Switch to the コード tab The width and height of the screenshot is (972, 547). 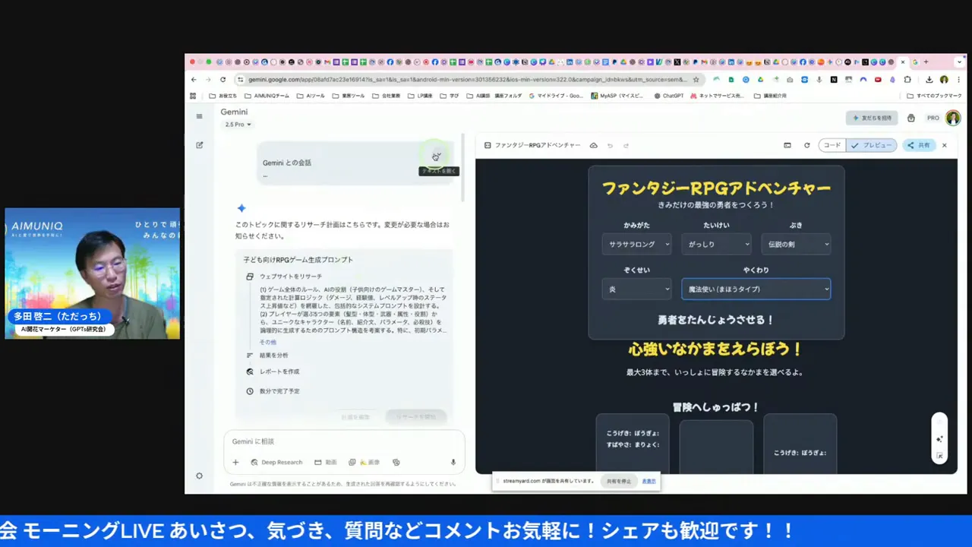832,145
